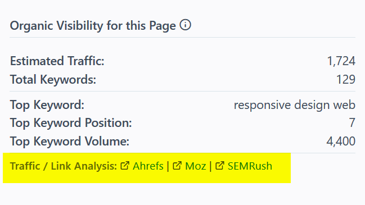
Task: Open the Ahrefs analysis link
Action: (148, 166)
